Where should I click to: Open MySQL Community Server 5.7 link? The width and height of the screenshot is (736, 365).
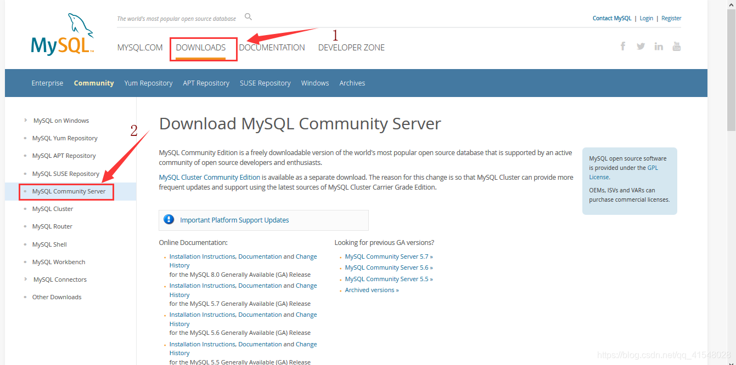(389, 256)
